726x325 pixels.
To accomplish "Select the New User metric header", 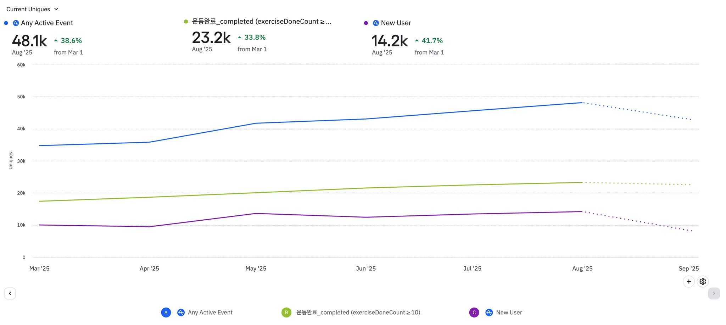I will click(396, 23).
